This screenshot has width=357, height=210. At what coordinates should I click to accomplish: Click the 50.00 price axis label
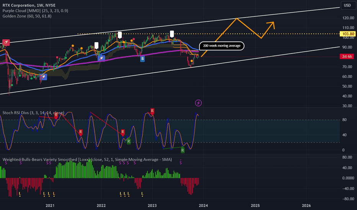347,86
